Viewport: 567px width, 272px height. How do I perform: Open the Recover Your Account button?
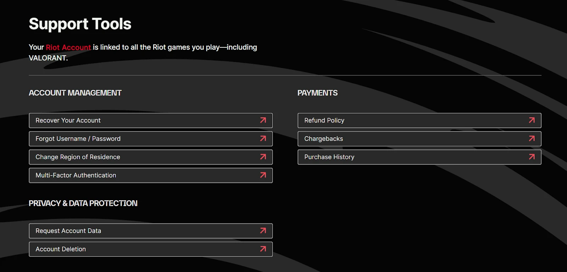pyautogui.click(x=68, y=121)
